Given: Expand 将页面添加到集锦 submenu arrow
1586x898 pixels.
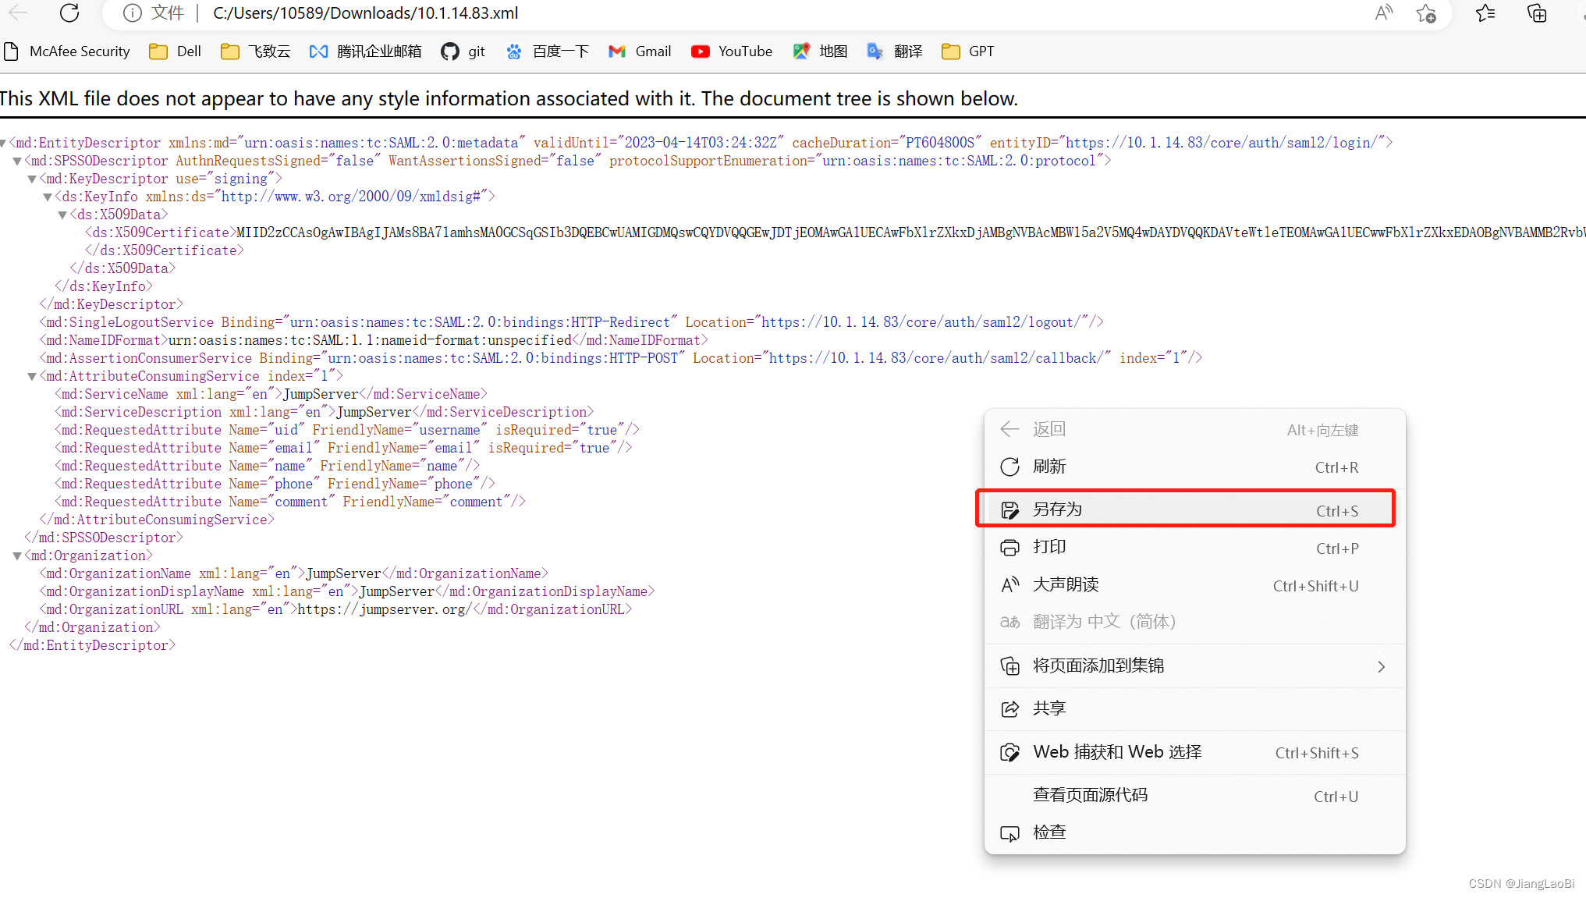Looking at the screenshot, I should tap(1381, 666).
